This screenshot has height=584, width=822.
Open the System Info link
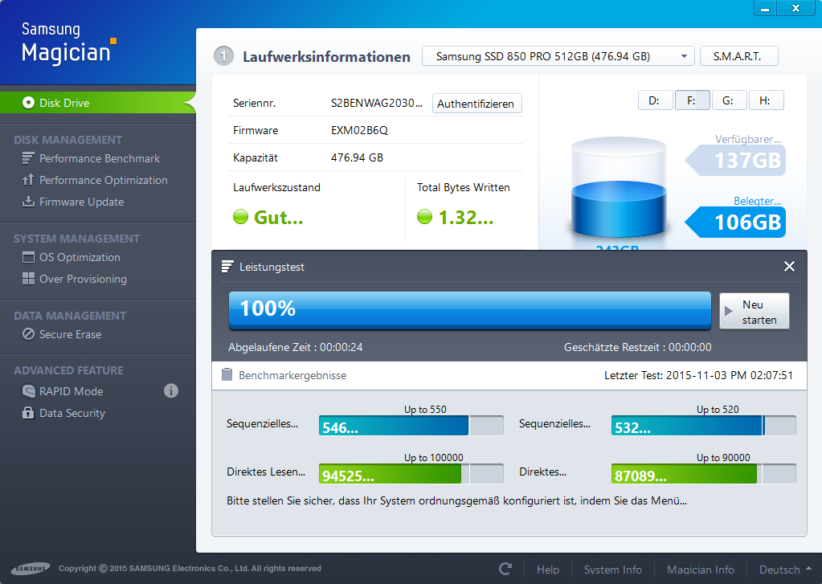coord(612,570)
